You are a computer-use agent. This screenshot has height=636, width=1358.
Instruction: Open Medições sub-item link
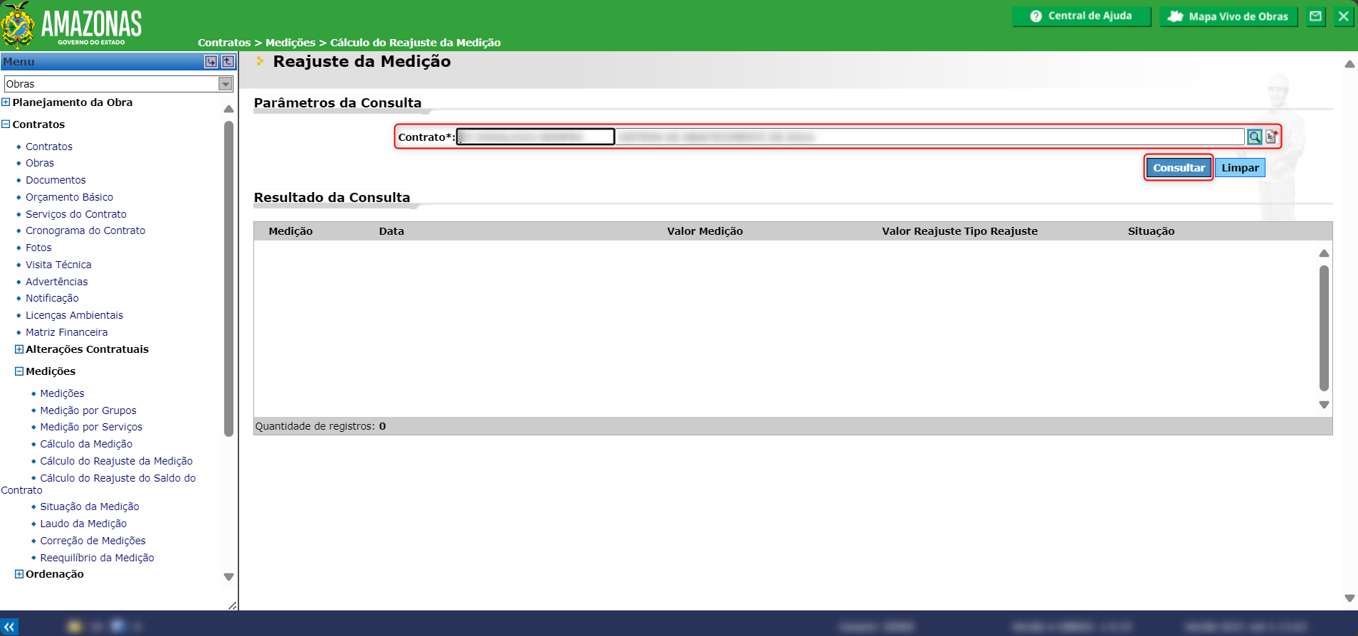(62, 393)
